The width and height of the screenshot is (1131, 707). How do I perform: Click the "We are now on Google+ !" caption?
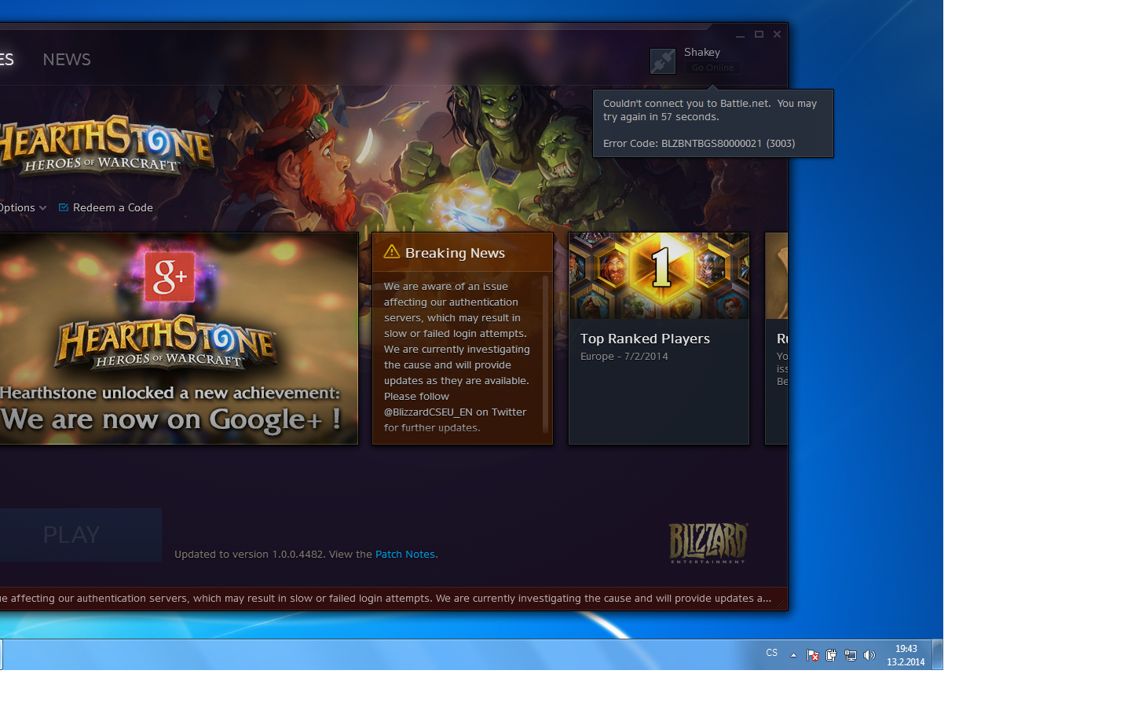(171, 419)
